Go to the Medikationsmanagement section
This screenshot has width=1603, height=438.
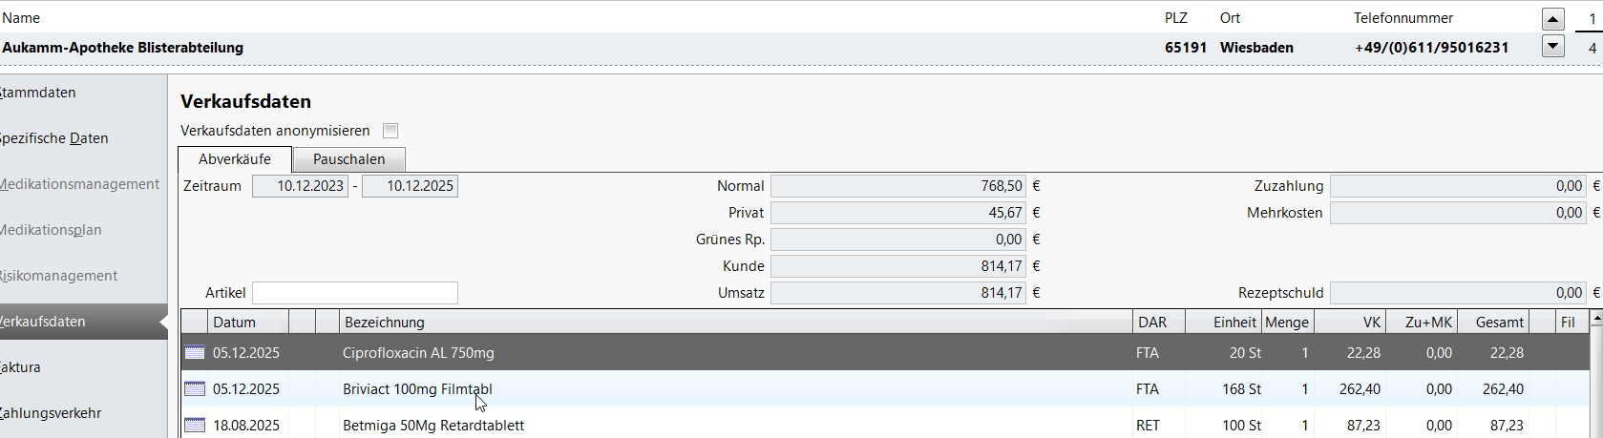point(80,184)
